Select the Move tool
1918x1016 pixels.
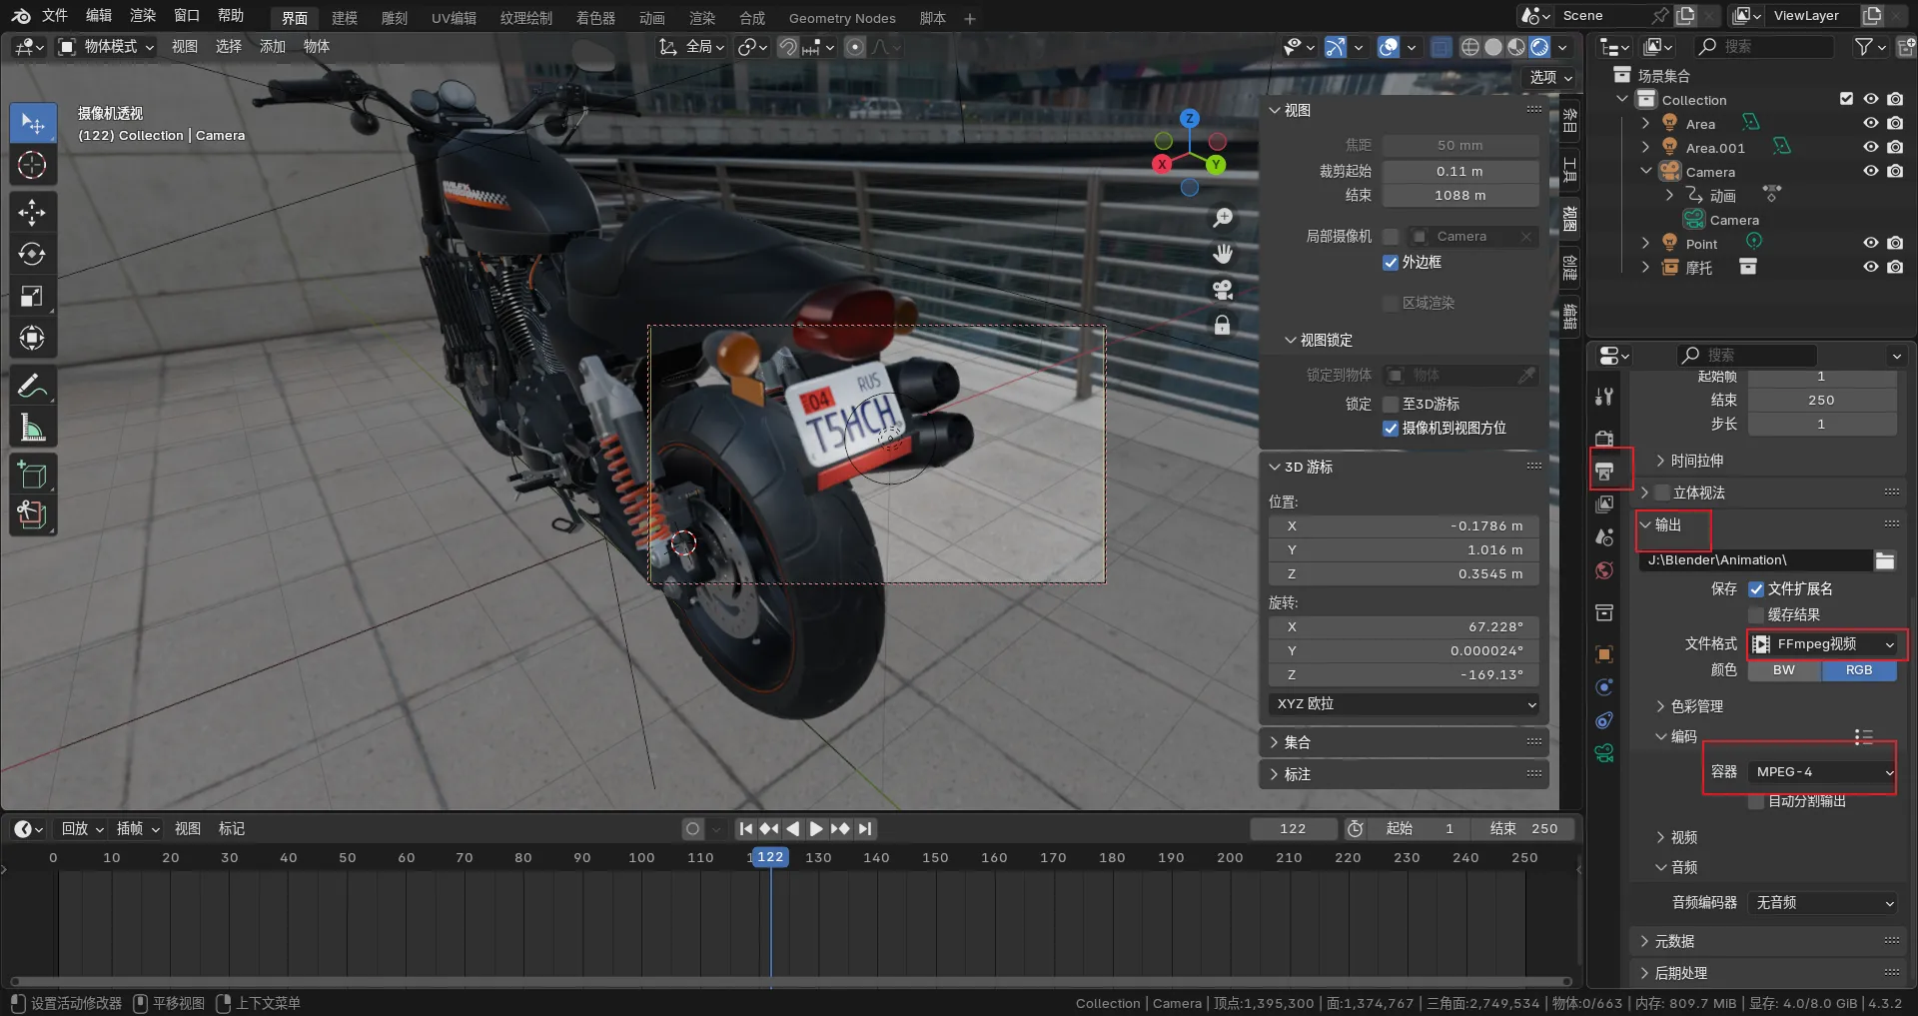pos(32,212)
